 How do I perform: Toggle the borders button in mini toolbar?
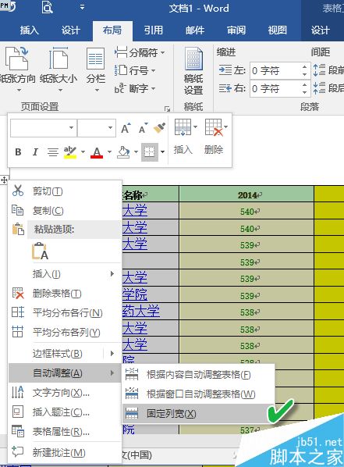150,152
